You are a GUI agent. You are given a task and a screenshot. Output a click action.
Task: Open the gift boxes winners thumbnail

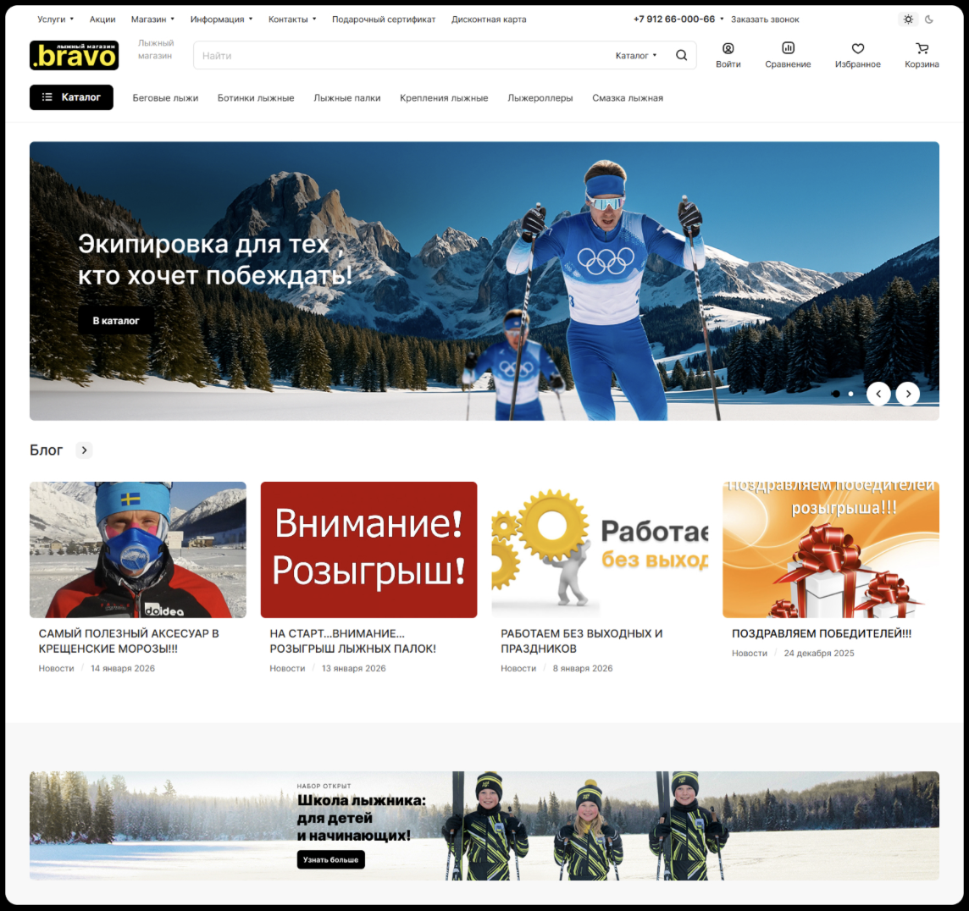[x=831, y=549]
